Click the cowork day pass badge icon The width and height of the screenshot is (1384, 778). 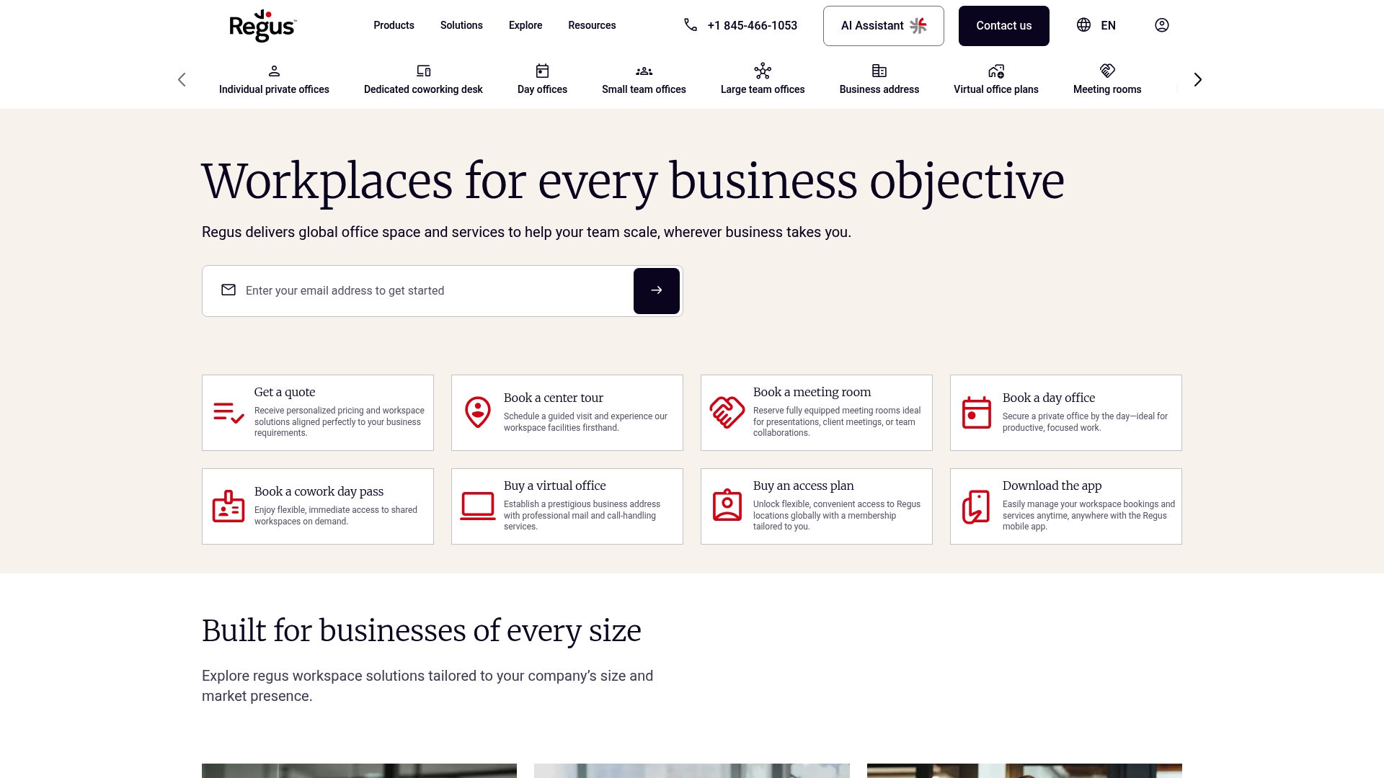(x=229, y=506)
